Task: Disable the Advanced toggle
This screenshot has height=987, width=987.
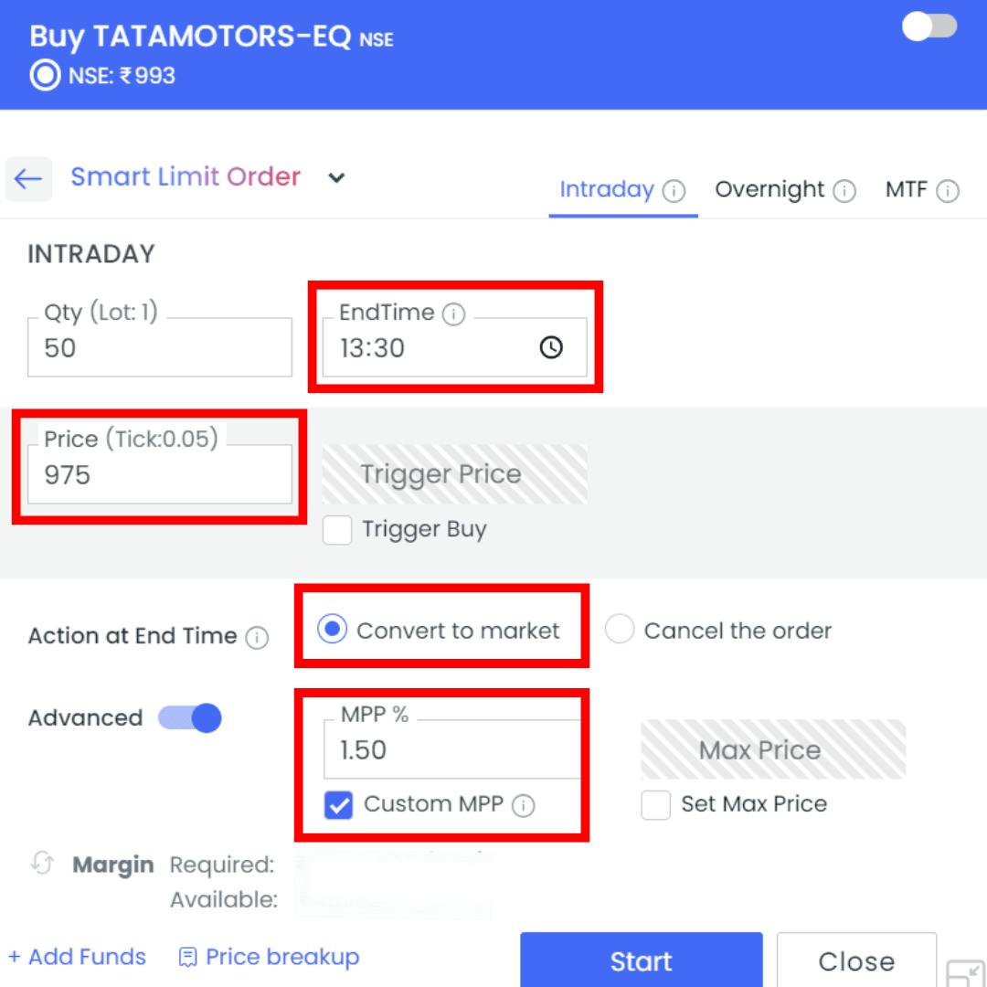Action: pyautogui.click(x=190, y=718)
